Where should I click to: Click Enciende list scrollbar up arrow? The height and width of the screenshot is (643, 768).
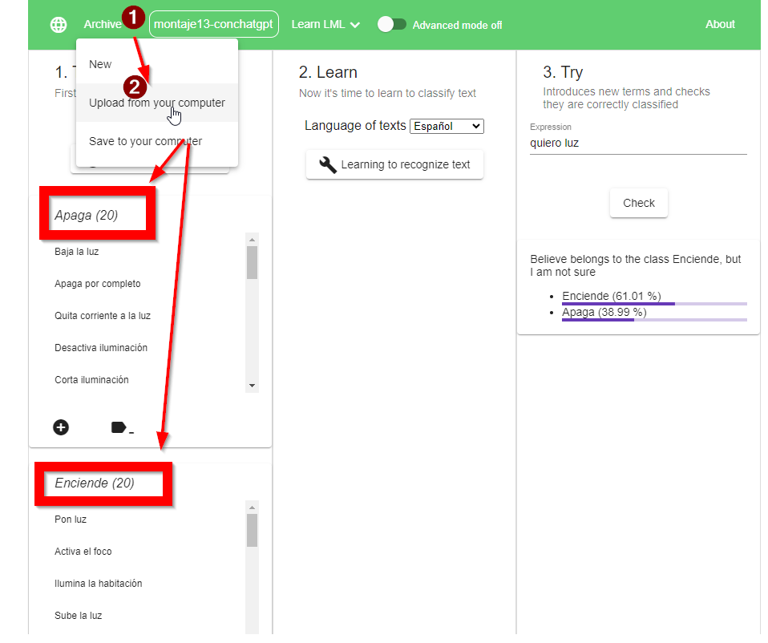tap(253, 508)
